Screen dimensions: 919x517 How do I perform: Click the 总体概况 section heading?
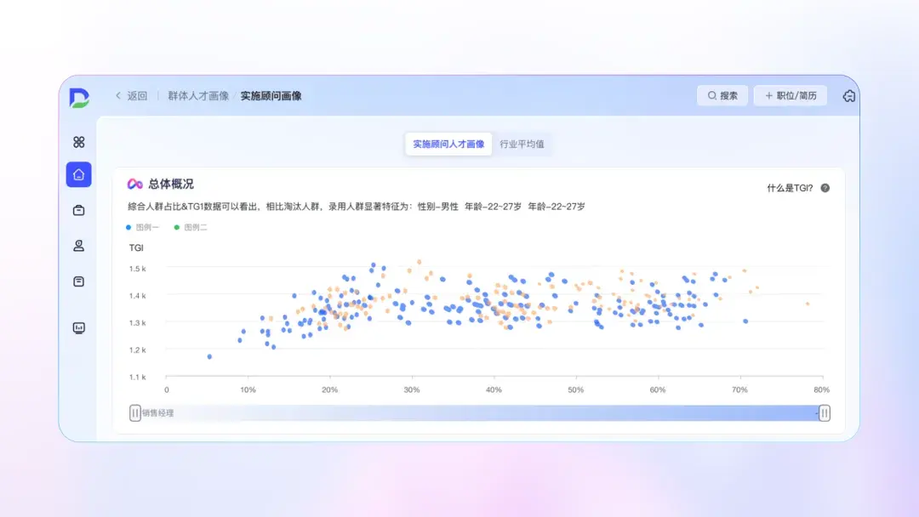click(170, 184)
